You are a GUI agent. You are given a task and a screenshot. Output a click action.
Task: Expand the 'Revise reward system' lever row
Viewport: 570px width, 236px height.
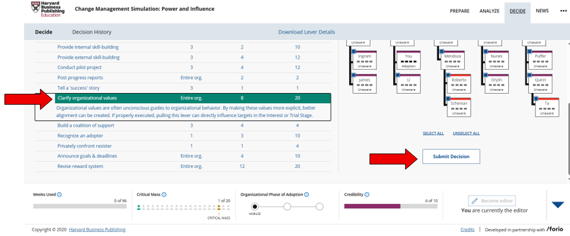pos(80,166)
